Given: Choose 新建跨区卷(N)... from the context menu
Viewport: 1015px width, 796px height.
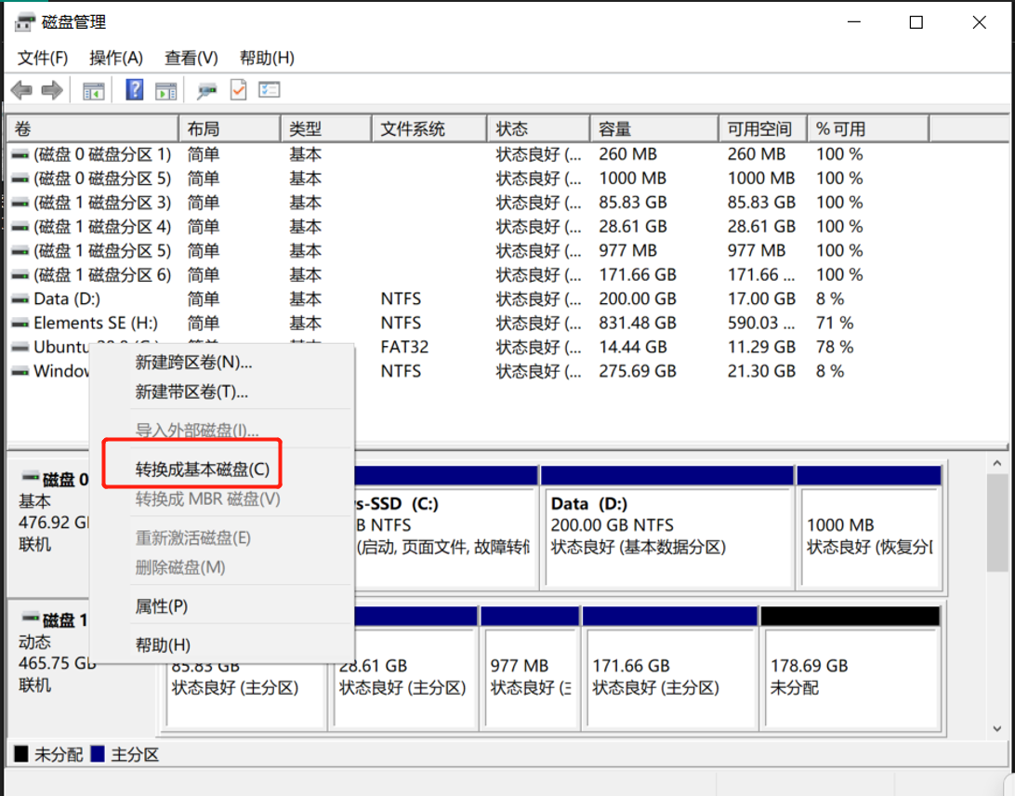Looking at the screenshot, I should [222, 362].
